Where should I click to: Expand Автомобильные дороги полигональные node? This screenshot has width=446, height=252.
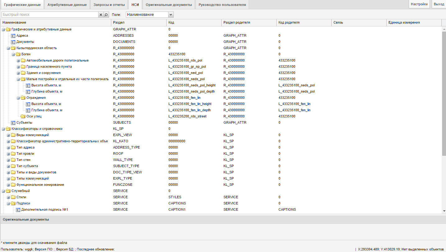pos(18,61)
